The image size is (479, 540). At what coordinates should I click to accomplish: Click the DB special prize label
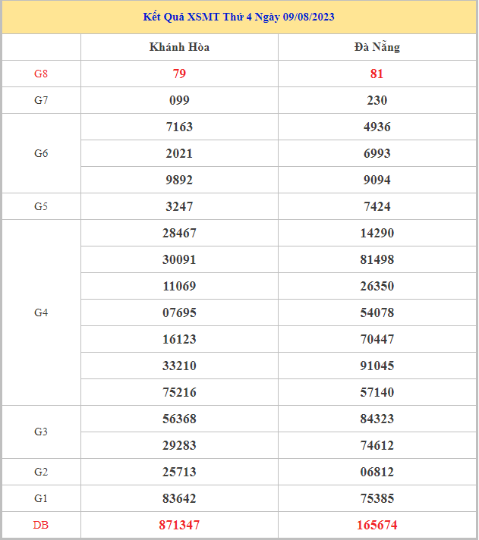[x=41, y=525]
